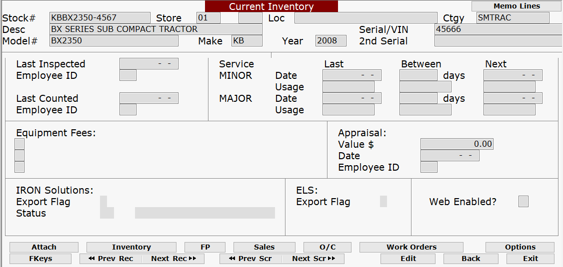Click the Options button
The height and width of the screenshot is (267, 563).
tap(520, 248)
